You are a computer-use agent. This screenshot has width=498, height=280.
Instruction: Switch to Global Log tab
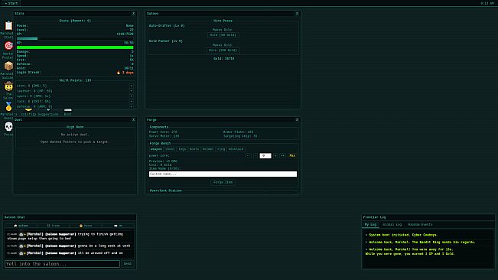coord(392,224)
